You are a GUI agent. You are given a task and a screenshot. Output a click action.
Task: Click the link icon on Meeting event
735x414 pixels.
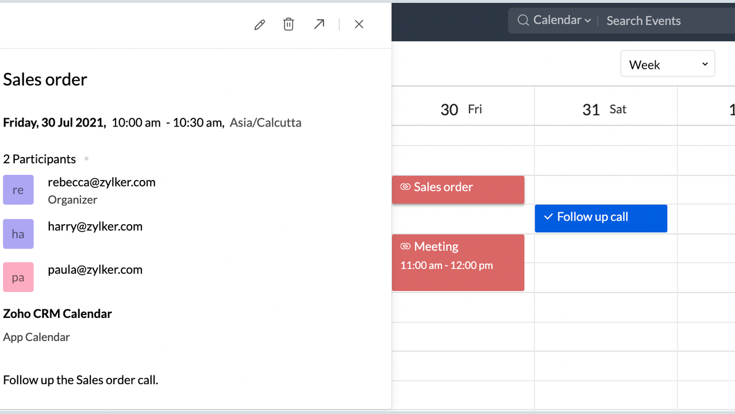pos(405,247)
